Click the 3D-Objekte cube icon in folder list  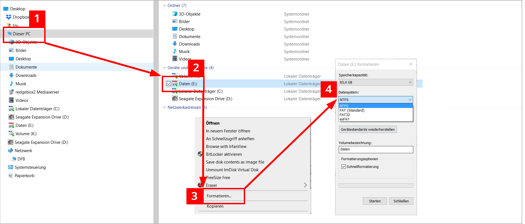pos(175,14)
